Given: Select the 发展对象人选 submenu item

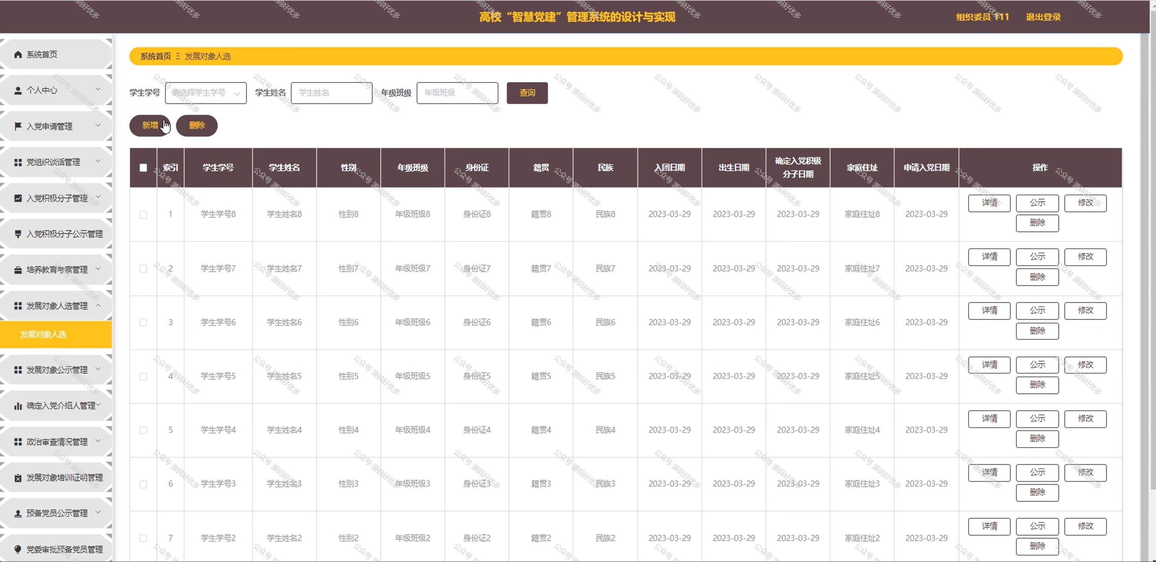Looking at the screenshot, I should pyautogui.click(x=43, y=334).
